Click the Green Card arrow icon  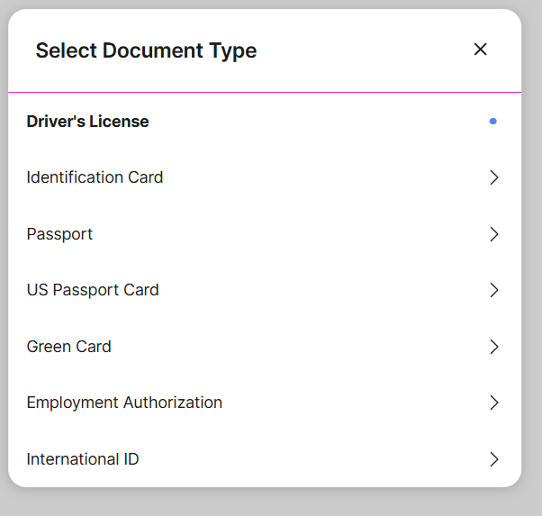click(493, 347)
